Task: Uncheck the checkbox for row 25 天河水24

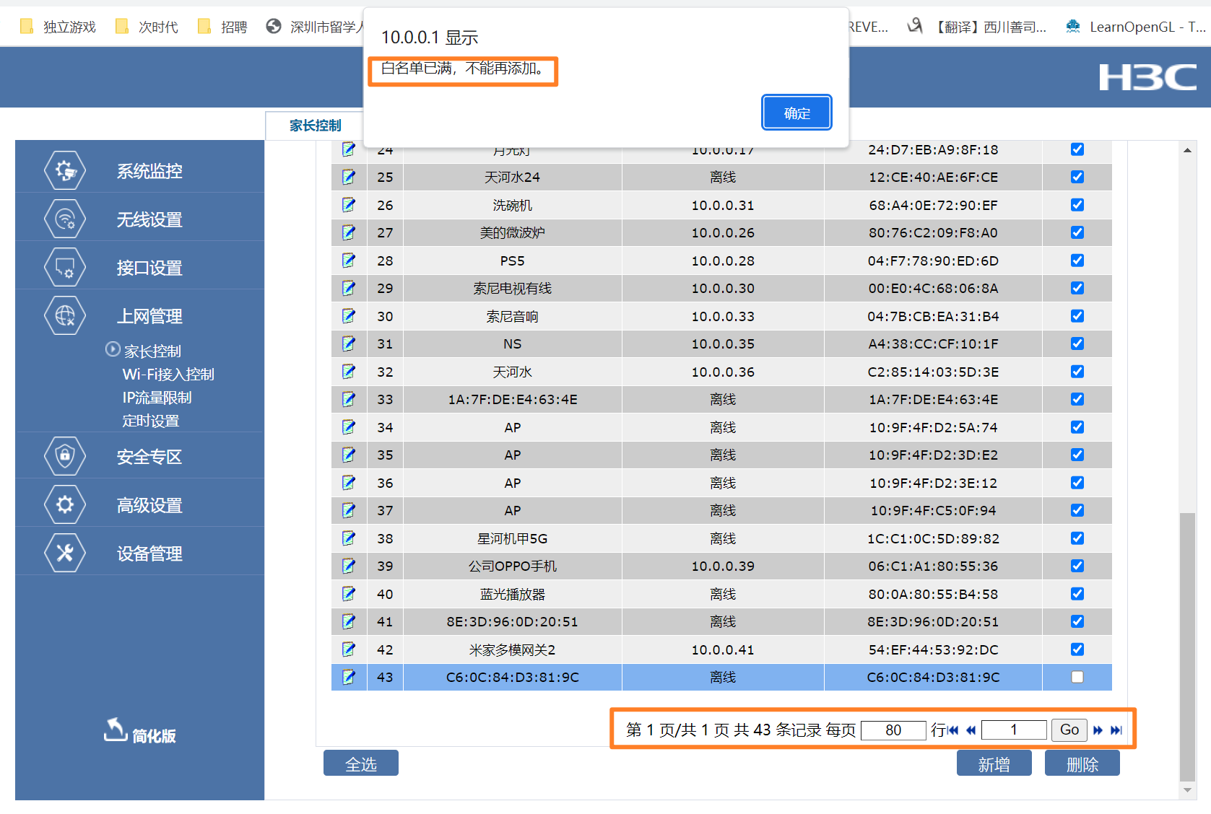Action: (x=1077, y=177)
